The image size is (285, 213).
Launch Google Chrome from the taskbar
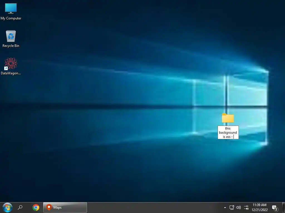(36, 207)
